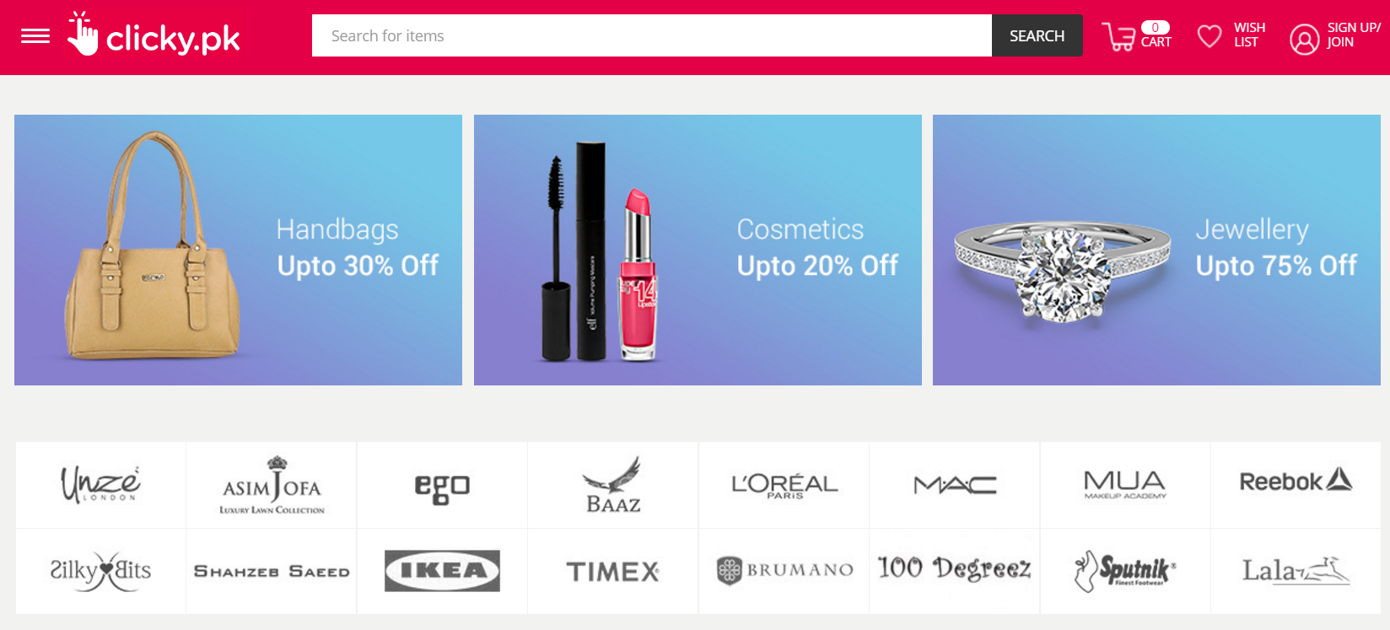Open the wish list heart icon
This screenshot has width=1390, height=630.
tap(1210, 36)
